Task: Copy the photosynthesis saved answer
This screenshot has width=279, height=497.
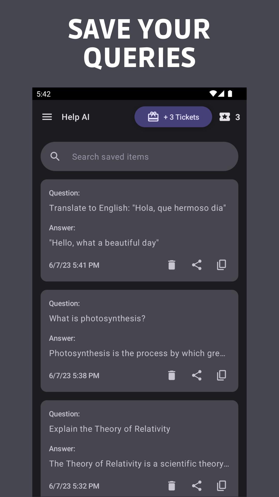Action: (x=221, y=375)
